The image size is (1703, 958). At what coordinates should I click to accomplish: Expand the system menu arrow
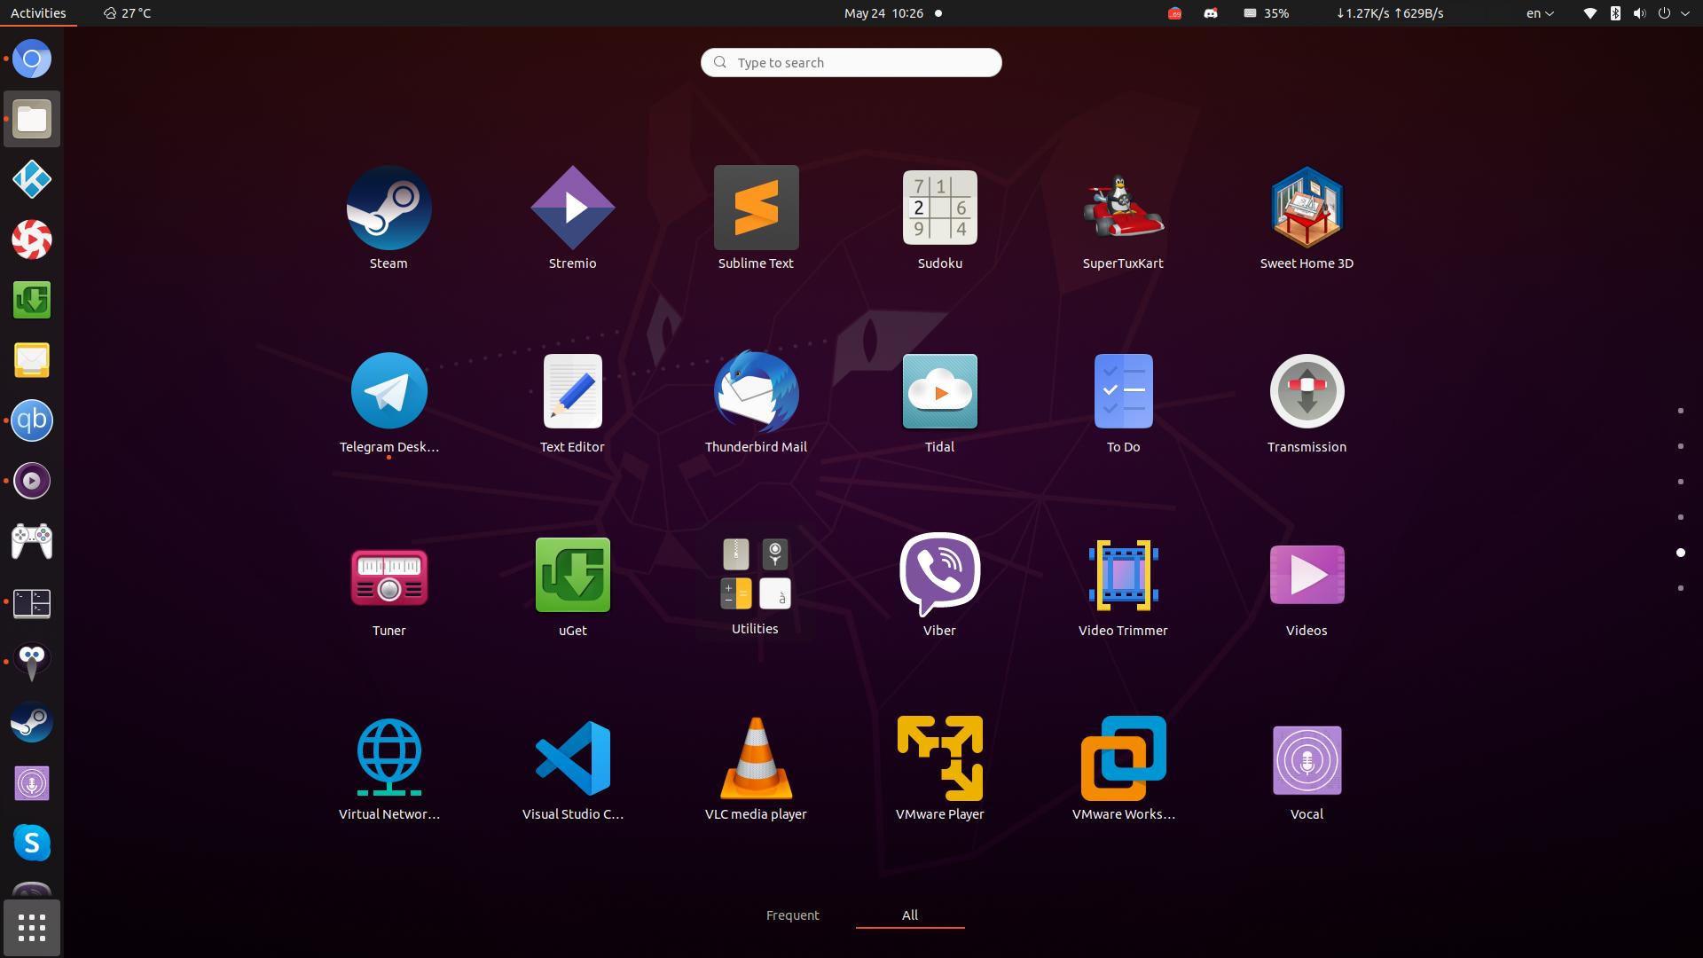point(1685,13)
